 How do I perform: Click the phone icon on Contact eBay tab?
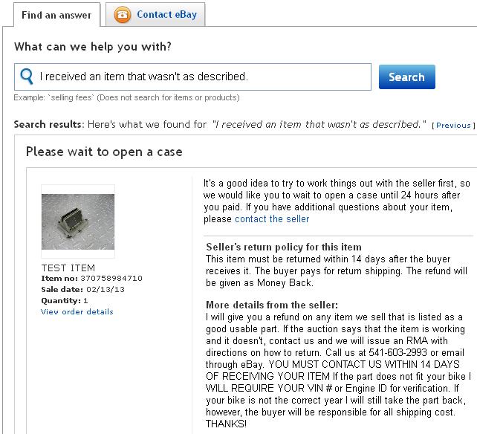(123, 14)
